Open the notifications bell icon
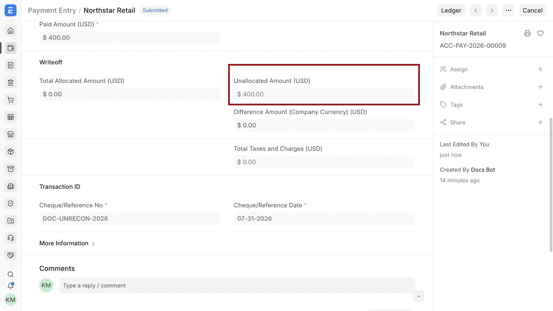Image resolution: width=553 pixels, height=311 pixels. click(11, 286)
